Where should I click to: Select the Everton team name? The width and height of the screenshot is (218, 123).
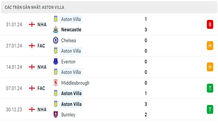[x=68, y=62]
